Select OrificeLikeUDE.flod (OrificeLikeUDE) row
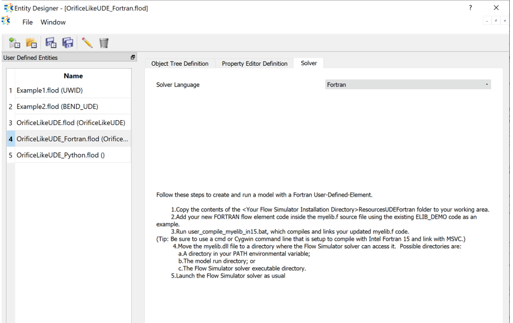 (71, 123)
